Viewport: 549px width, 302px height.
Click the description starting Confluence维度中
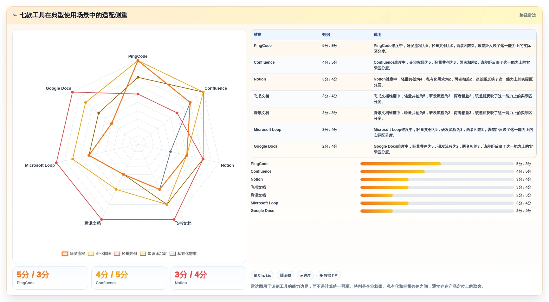click(x=453, y=65)
